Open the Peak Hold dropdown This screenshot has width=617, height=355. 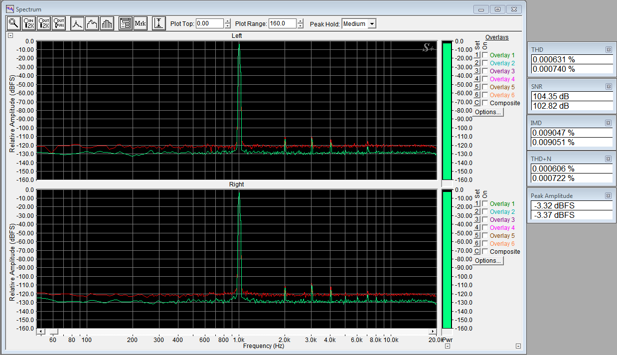(372, 23)
